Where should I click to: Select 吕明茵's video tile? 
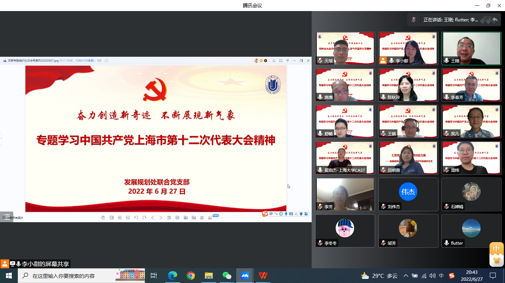click(x=408, y=158)
